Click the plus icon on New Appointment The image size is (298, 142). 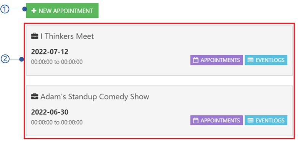click(x=34, y=11)
